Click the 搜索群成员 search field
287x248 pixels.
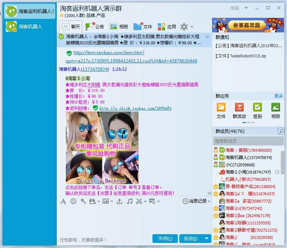tap(248, 141)
